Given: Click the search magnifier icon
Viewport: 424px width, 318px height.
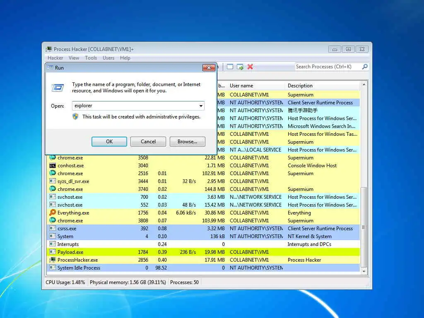Looking at the screenshot, I should tap(365, 67).
